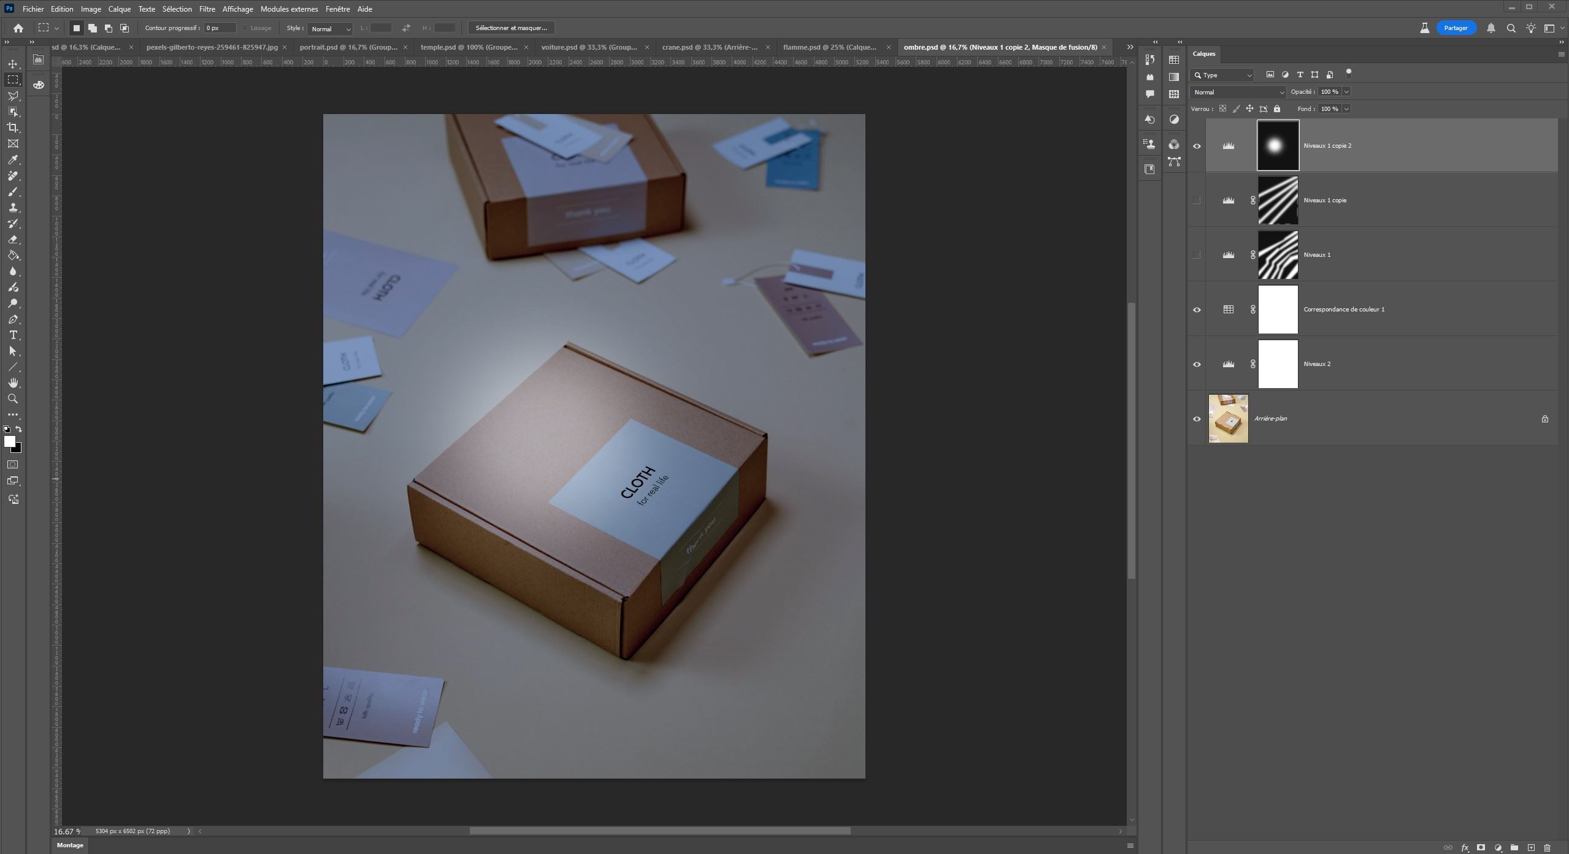Open the blend mode Normal dropdown
The height and width of the screenshot is (854, 1569).
tap(1238, 92)
